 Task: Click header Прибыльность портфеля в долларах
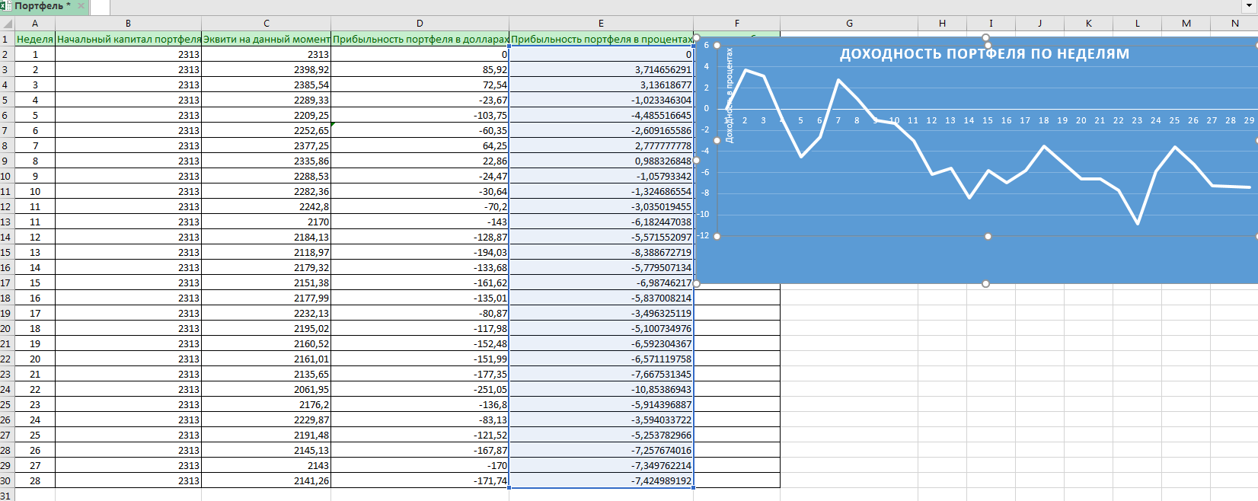[x=420, y=39]
